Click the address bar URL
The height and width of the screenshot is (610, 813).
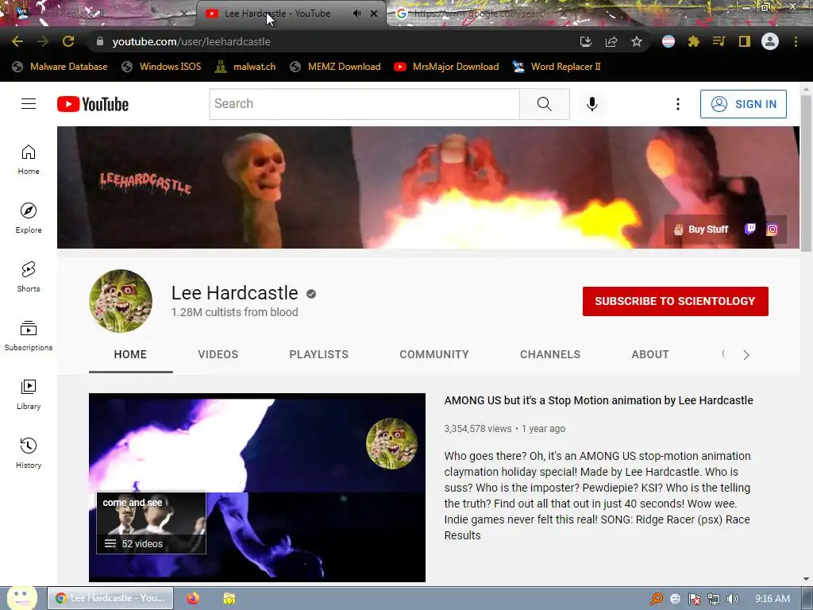click(191, 41)
